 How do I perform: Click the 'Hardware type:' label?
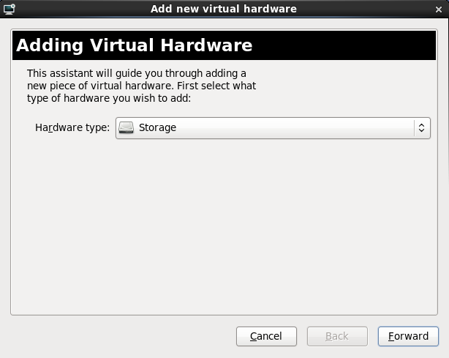(x=72, y=127)
